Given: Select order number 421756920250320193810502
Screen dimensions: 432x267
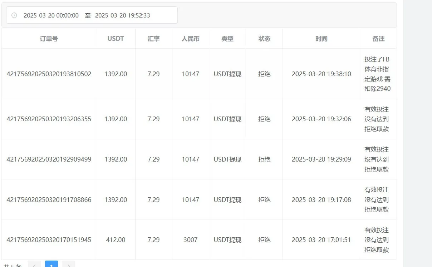Looking at the screenshot, I should [49, 74].
